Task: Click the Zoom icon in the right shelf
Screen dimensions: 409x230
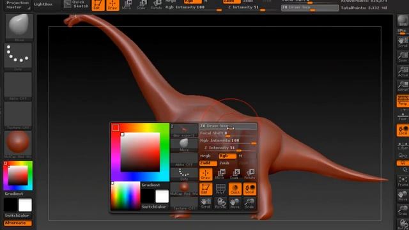Action: [403, 57]
